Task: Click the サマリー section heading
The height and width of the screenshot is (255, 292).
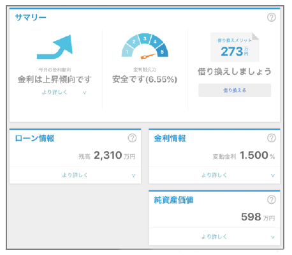Action: click(31, 17)
